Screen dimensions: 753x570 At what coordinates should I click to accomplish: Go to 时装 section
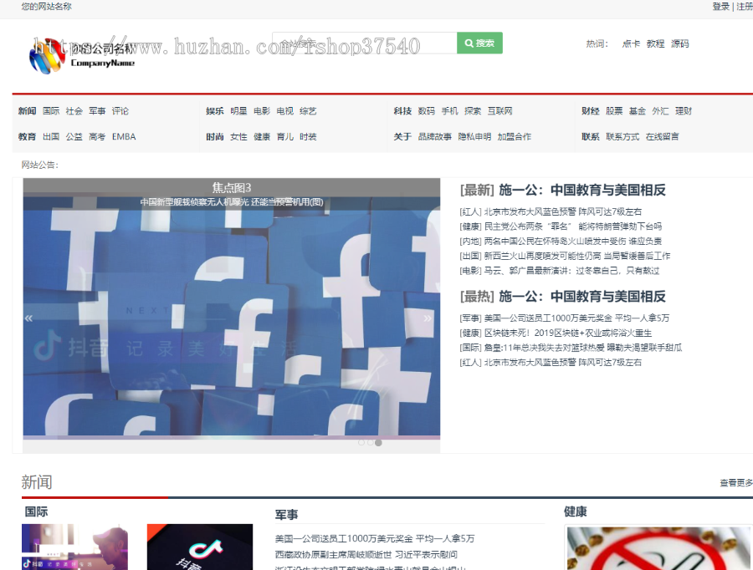308,137
